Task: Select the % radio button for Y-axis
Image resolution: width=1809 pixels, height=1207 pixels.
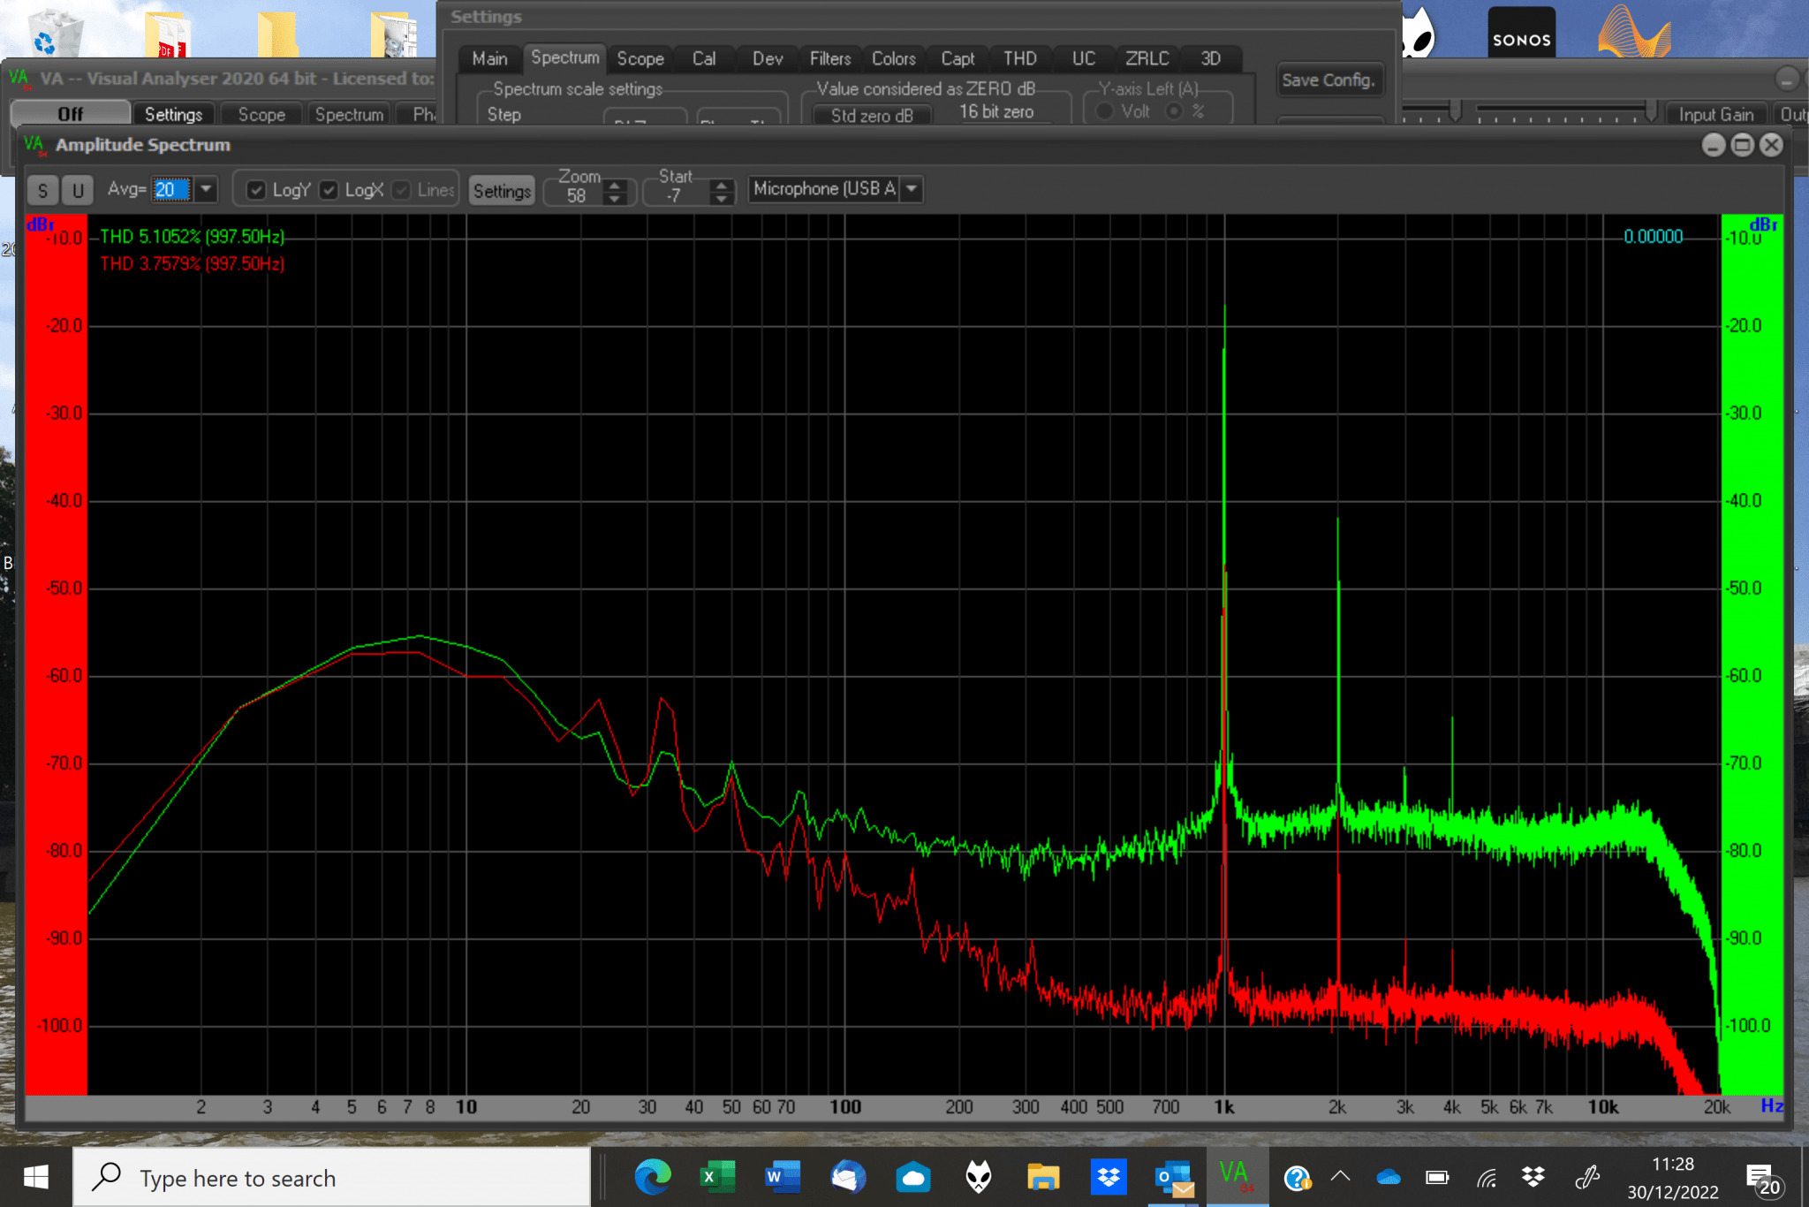Action: click(1175, 111)
